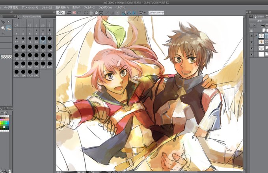Select brush size 1000 preset
The width and height of the screenshot is (268, 173).
coord(50,65)
